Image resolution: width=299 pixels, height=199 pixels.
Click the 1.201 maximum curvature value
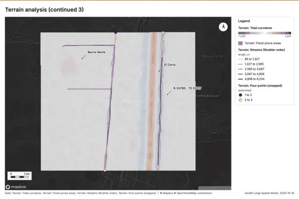[x=288, y=36]
